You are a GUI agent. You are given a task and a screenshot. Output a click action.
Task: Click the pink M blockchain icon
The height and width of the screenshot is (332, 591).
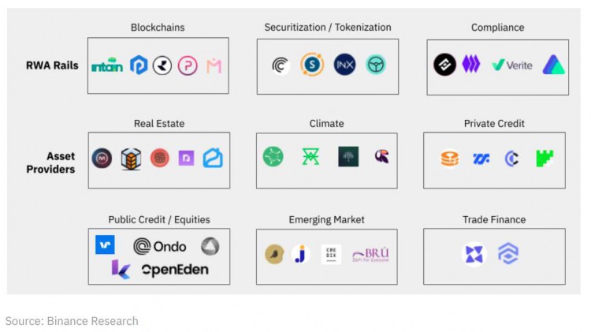pyautogui.click(x=214, y=65)
